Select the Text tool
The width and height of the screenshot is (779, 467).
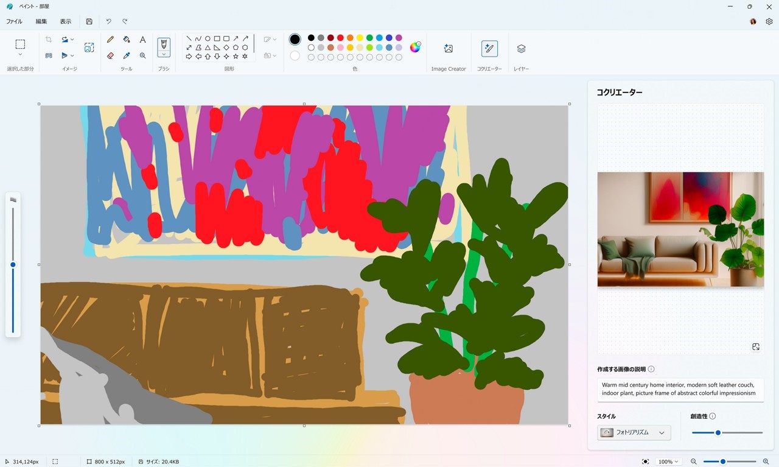(x=142, y=40)
